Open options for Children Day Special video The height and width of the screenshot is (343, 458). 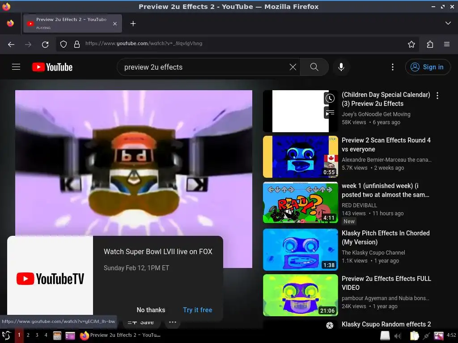point(437,96)
